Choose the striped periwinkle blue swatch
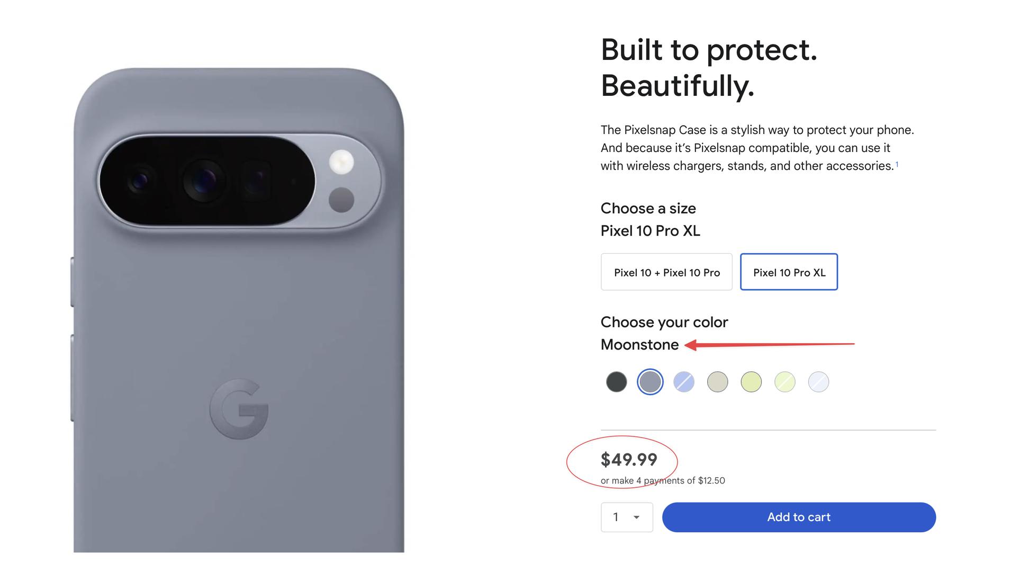1011x572 pixels. [684, 382]
